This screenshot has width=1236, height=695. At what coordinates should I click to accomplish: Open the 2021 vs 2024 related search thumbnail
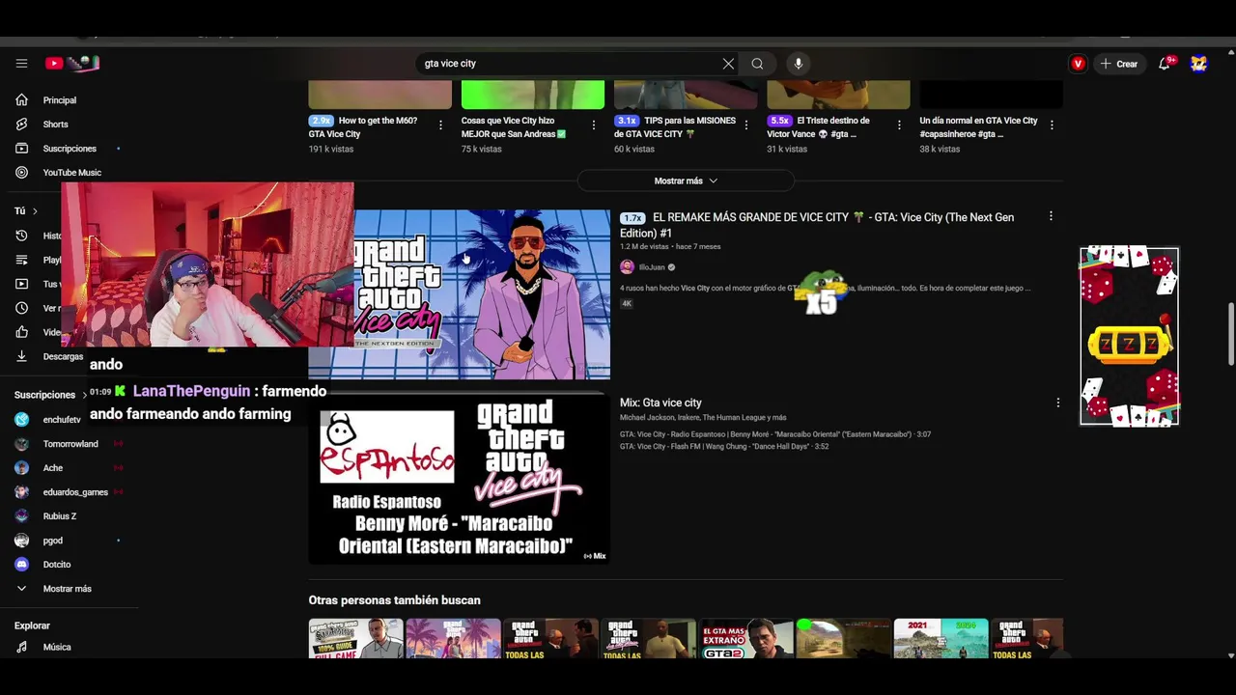941,639
